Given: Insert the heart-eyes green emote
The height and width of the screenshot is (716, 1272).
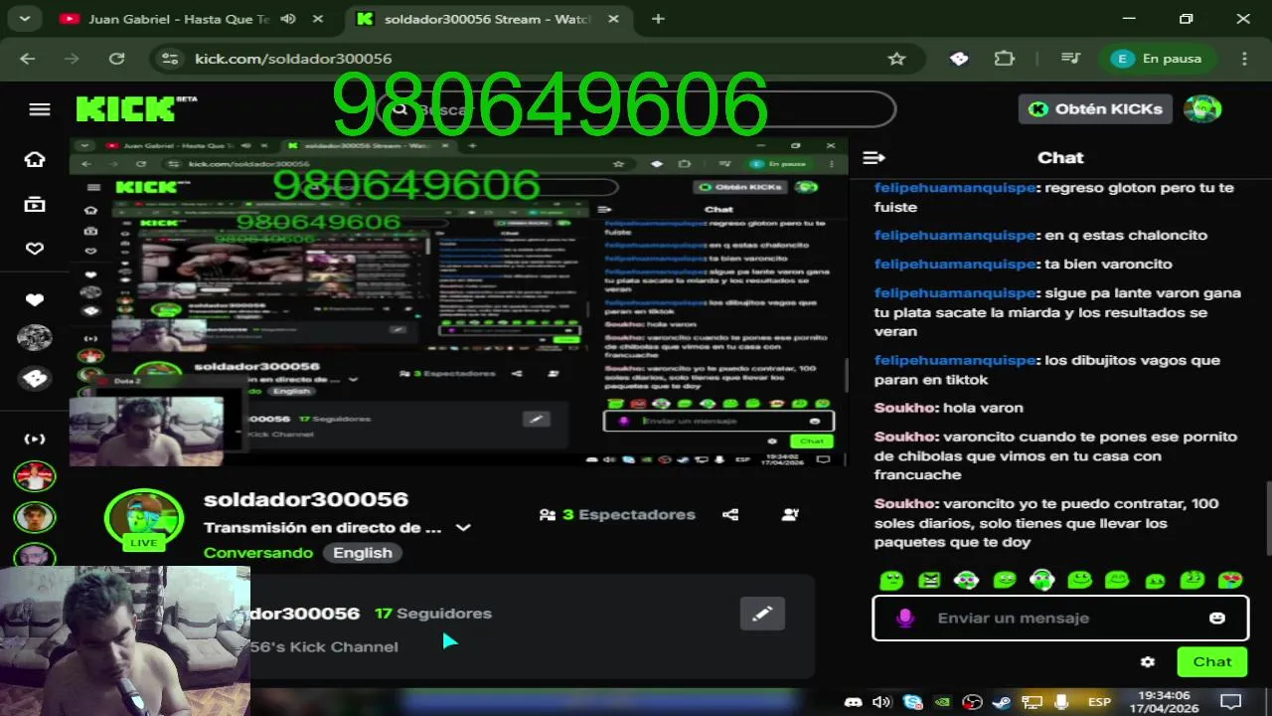Looking at the screenshot, I should [x=1230, y=579].
